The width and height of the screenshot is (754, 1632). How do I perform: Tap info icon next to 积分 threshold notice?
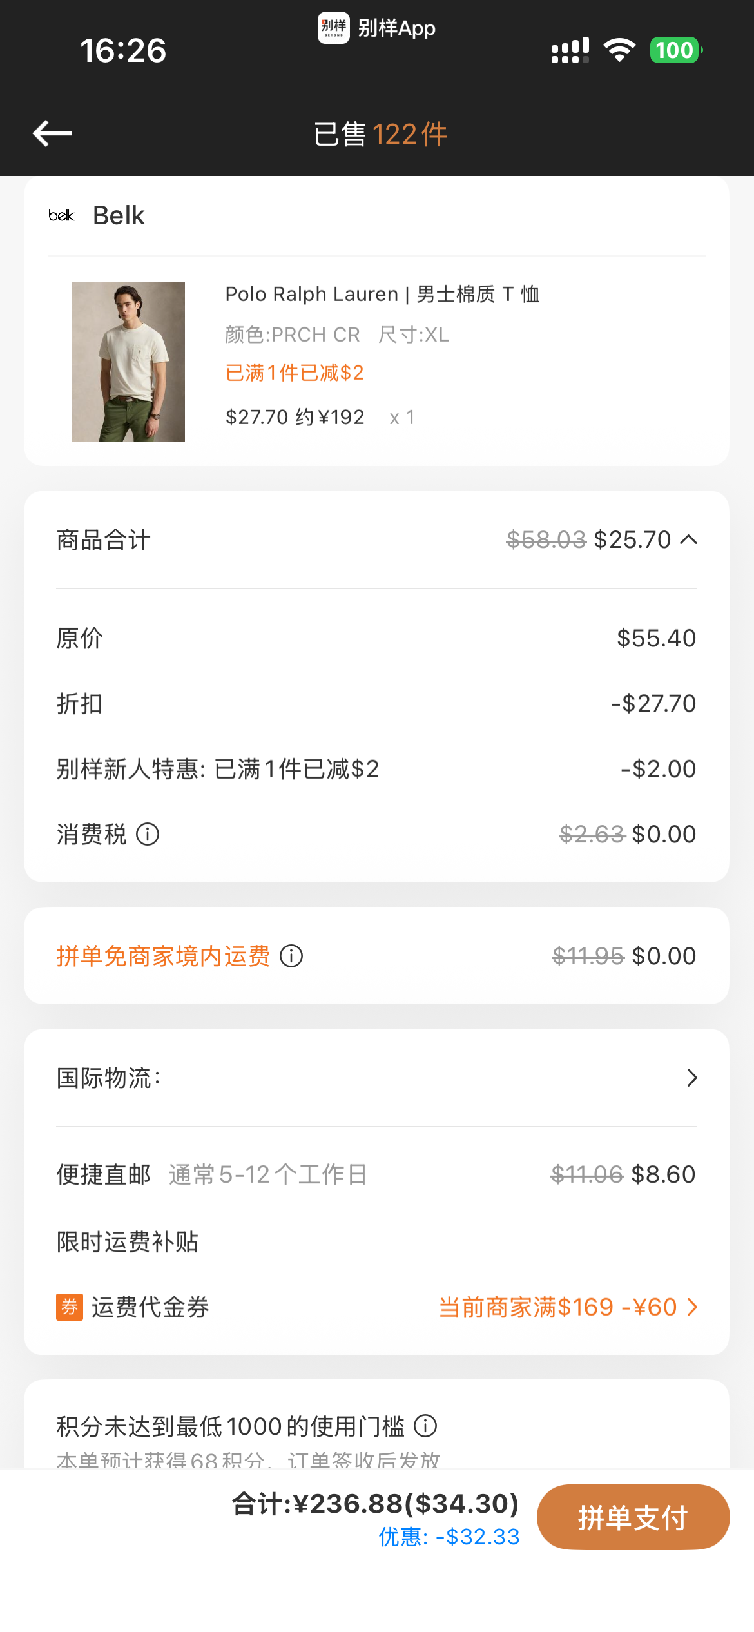pyautogui.click(x=425, y=1426)
